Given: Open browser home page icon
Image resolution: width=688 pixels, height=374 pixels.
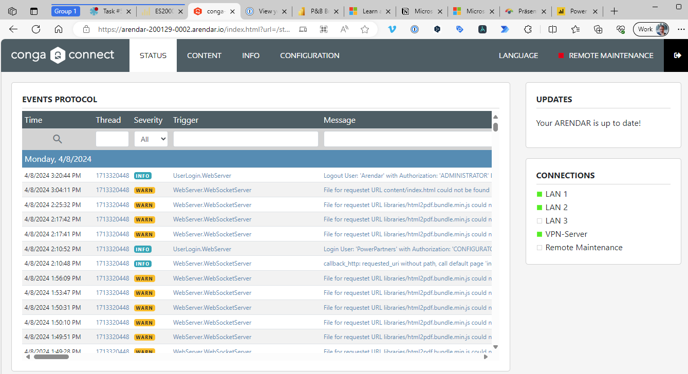Looking at the screenshot, I should point(59,29).
